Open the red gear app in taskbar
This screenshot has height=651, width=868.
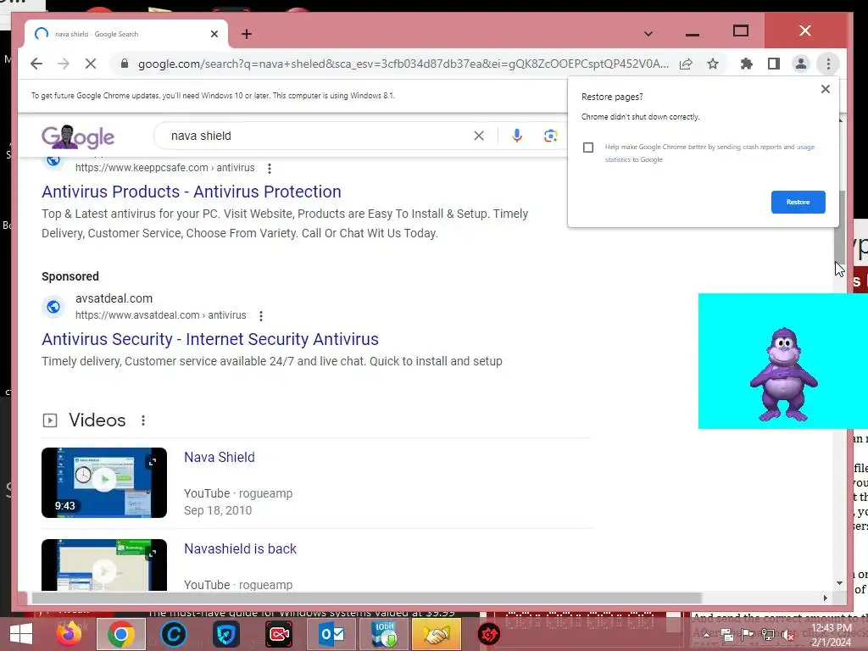pos(489,634)
